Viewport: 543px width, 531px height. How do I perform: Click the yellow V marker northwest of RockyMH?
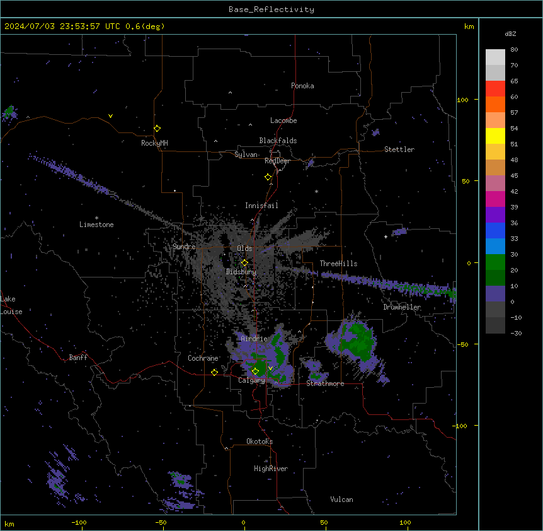pos(110,116)
